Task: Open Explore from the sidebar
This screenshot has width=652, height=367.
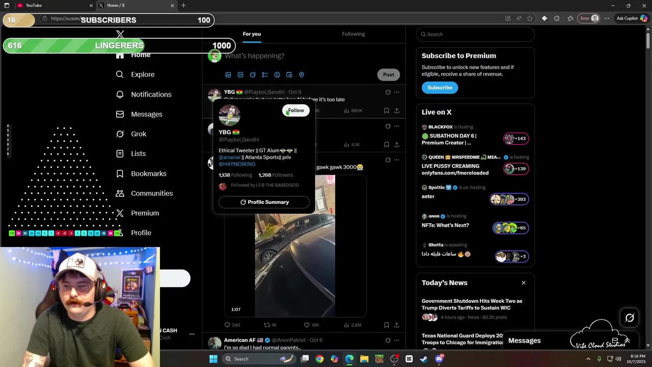Action: [x=135, y=74]
